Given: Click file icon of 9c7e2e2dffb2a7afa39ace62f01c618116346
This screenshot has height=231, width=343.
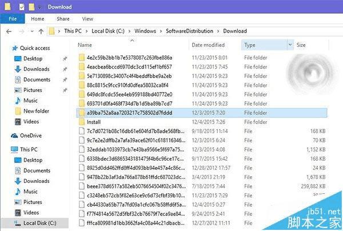Looking at the screenshot, I should (x=82, y=140).
